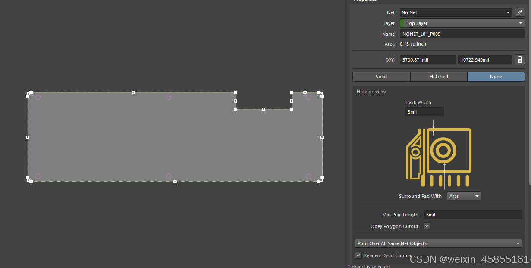Toggle the Obey Polygon Cutout checkbox
This screenshot has height=268, width=531.
(x=427, y=226)
